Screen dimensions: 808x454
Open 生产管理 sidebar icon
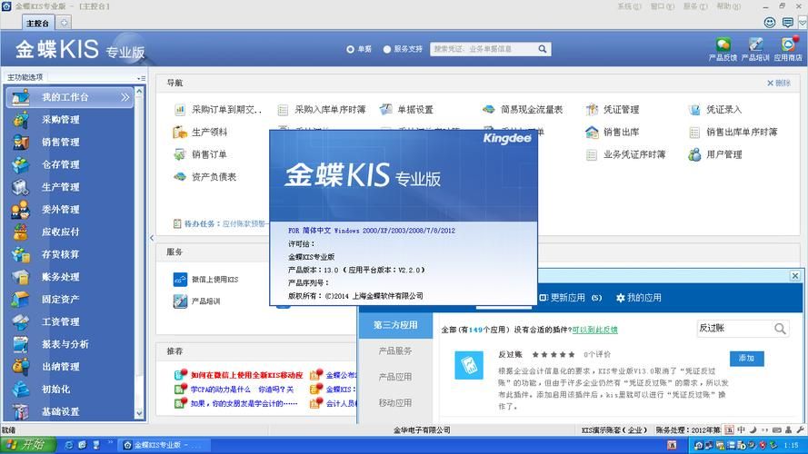[21, 187]
